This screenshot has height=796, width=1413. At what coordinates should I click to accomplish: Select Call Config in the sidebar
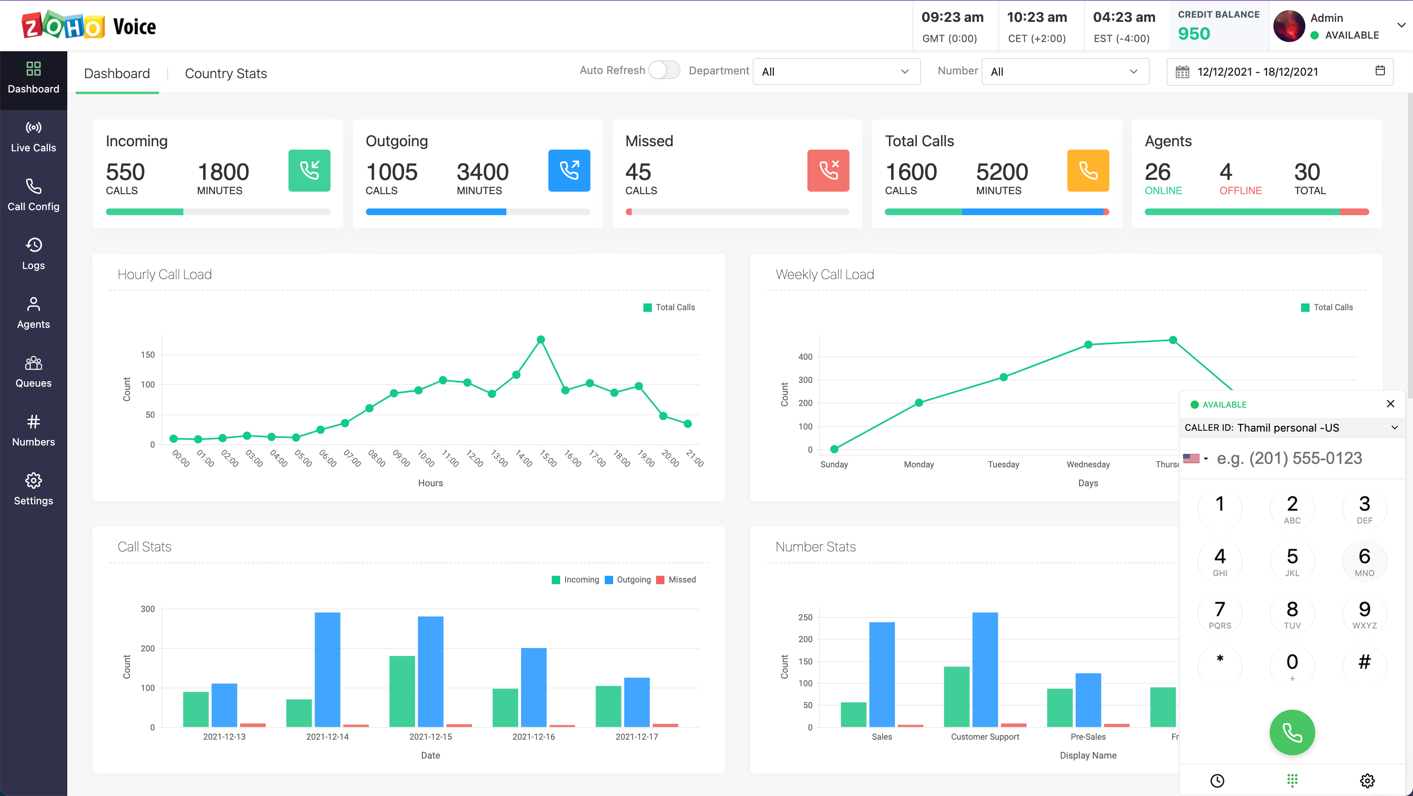(34, 196)
